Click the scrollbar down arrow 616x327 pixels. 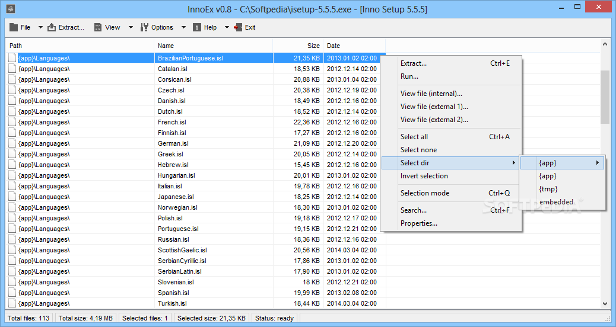click(605, 303)
